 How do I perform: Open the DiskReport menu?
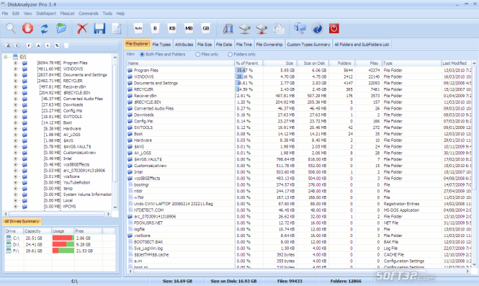tap(46, 14)
